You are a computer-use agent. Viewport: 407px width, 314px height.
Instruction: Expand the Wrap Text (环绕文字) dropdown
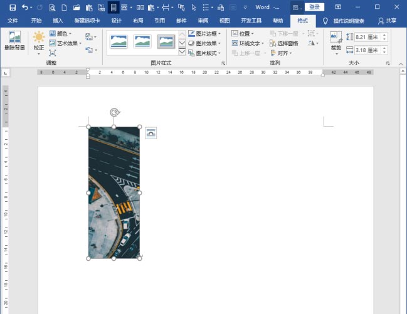[247, 44]
